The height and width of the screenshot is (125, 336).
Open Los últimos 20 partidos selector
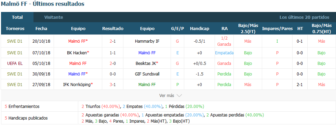click(x=304, y=17)
